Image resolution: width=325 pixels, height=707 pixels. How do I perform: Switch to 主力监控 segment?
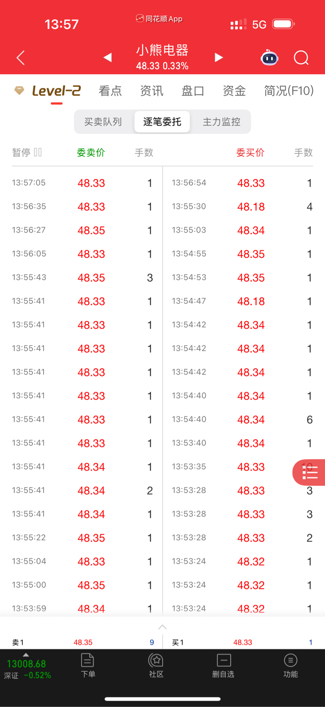pyautogui.click(x=221, y=122)
